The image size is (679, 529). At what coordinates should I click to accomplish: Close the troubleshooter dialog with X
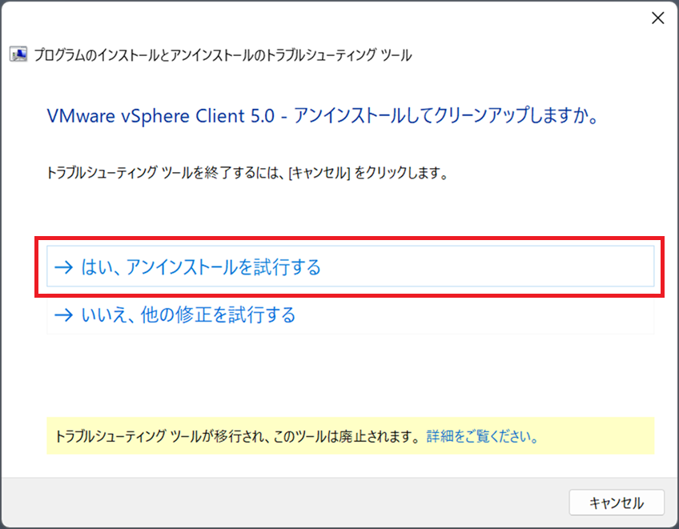(x=658, y=18)
